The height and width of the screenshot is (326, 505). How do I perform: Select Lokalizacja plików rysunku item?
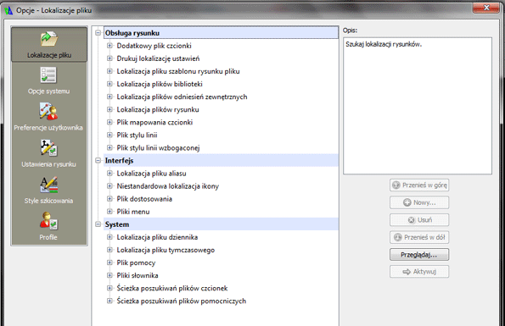pos(158,109)
